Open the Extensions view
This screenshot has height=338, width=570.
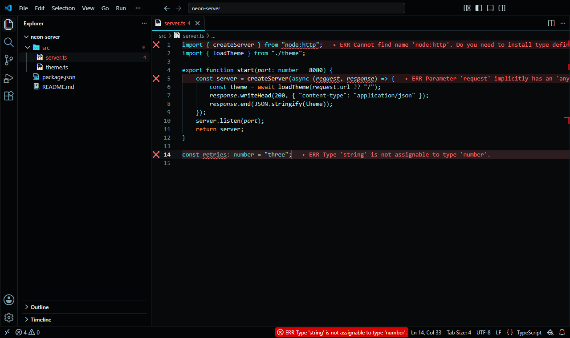click(x=8, y=96)
